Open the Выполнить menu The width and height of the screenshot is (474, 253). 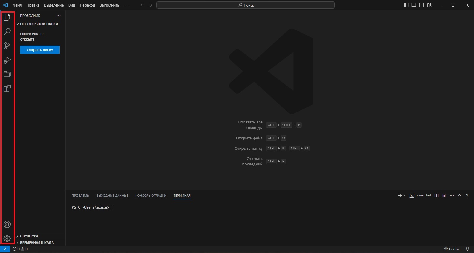tap(109, 5)
